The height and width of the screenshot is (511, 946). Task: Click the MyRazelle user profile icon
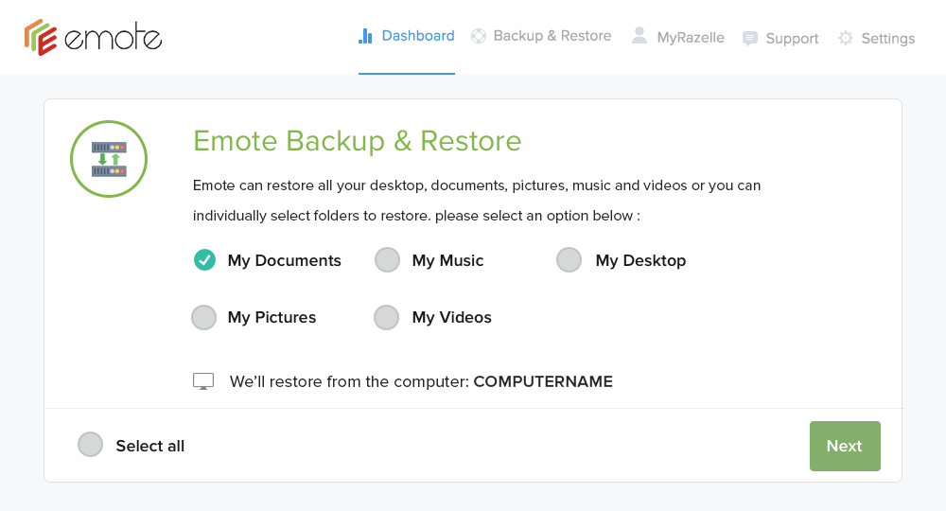639,36
